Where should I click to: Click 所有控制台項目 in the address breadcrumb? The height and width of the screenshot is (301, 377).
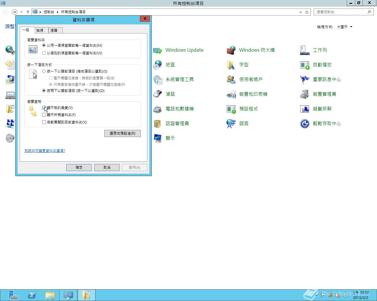pyautogui.click(x=73, y=12)
